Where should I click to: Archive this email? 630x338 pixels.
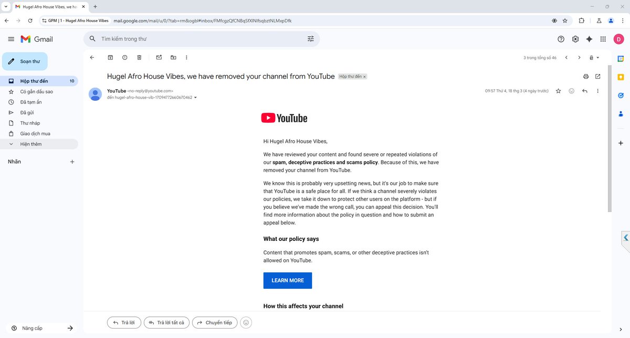pyautogui.click(x=110, y=57)
